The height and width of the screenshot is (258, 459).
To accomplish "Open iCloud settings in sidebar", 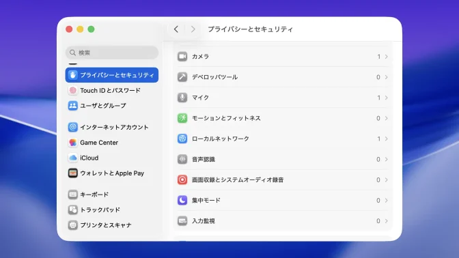I will click(112, 158).
